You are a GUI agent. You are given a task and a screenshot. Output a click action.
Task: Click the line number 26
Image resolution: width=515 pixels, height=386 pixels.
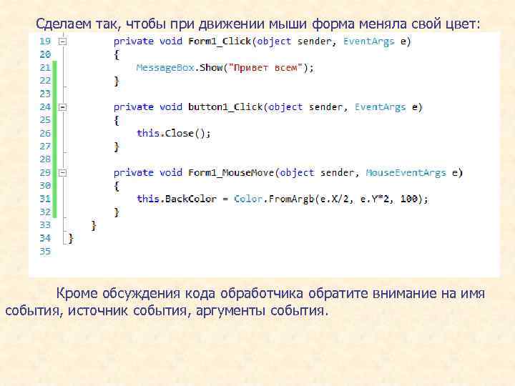[45, 133]
